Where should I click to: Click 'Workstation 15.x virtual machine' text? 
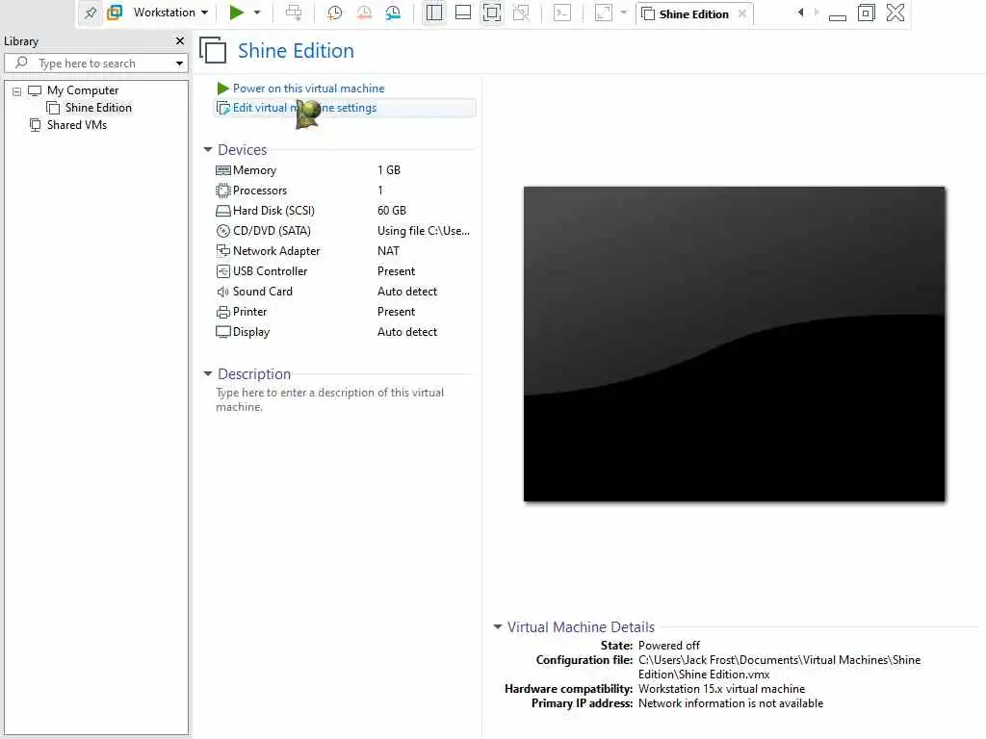click(x=721, y=689)
